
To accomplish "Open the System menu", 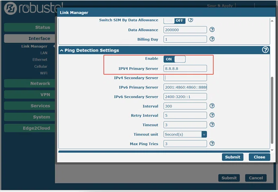I will [x=30, y=117].
